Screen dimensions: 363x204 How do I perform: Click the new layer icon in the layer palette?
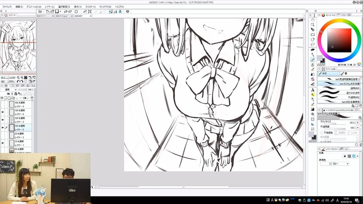coord(6,98)
